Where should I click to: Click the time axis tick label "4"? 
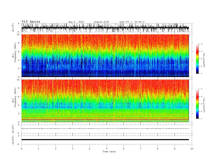89,149
